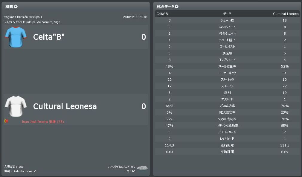Screen dimensions: 302x177
Task: Click the Celta"B" column header in stats table
Action: point(163,14)
